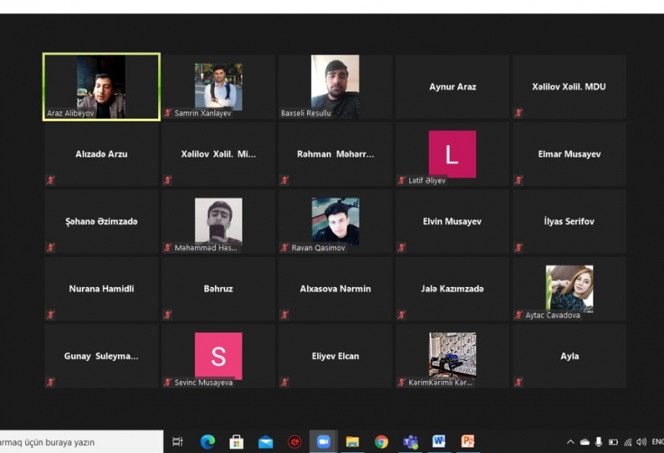Click the microphone icon in the system tray
This screenshot has width=664, height=453.
pos(599,442)
